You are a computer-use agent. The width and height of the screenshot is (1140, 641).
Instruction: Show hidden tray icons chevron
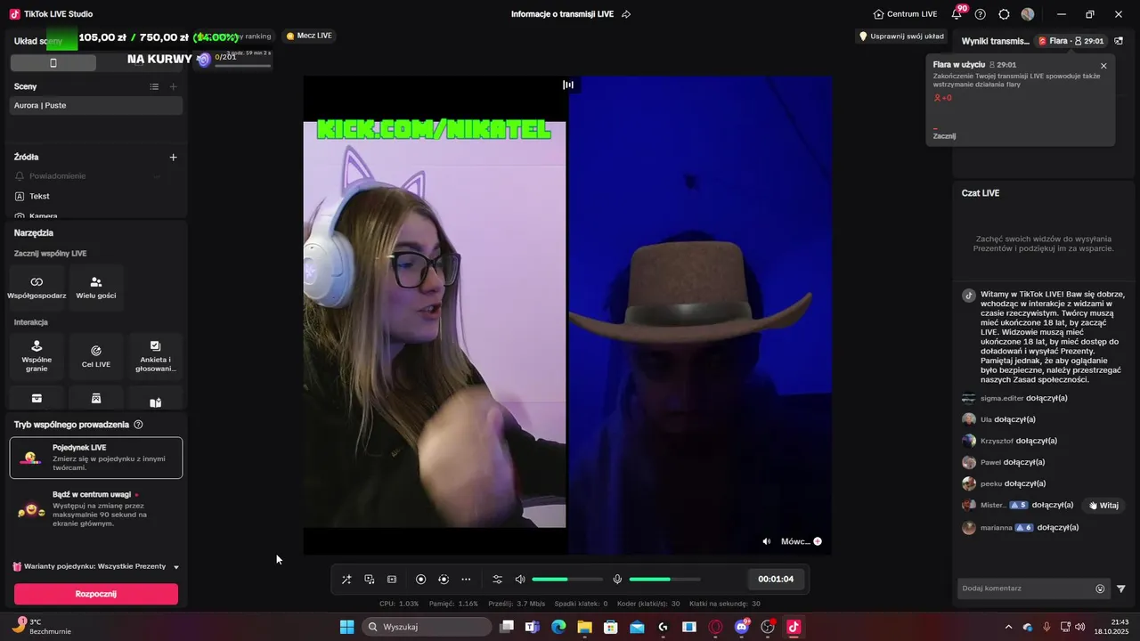[x=1008, y=627]
